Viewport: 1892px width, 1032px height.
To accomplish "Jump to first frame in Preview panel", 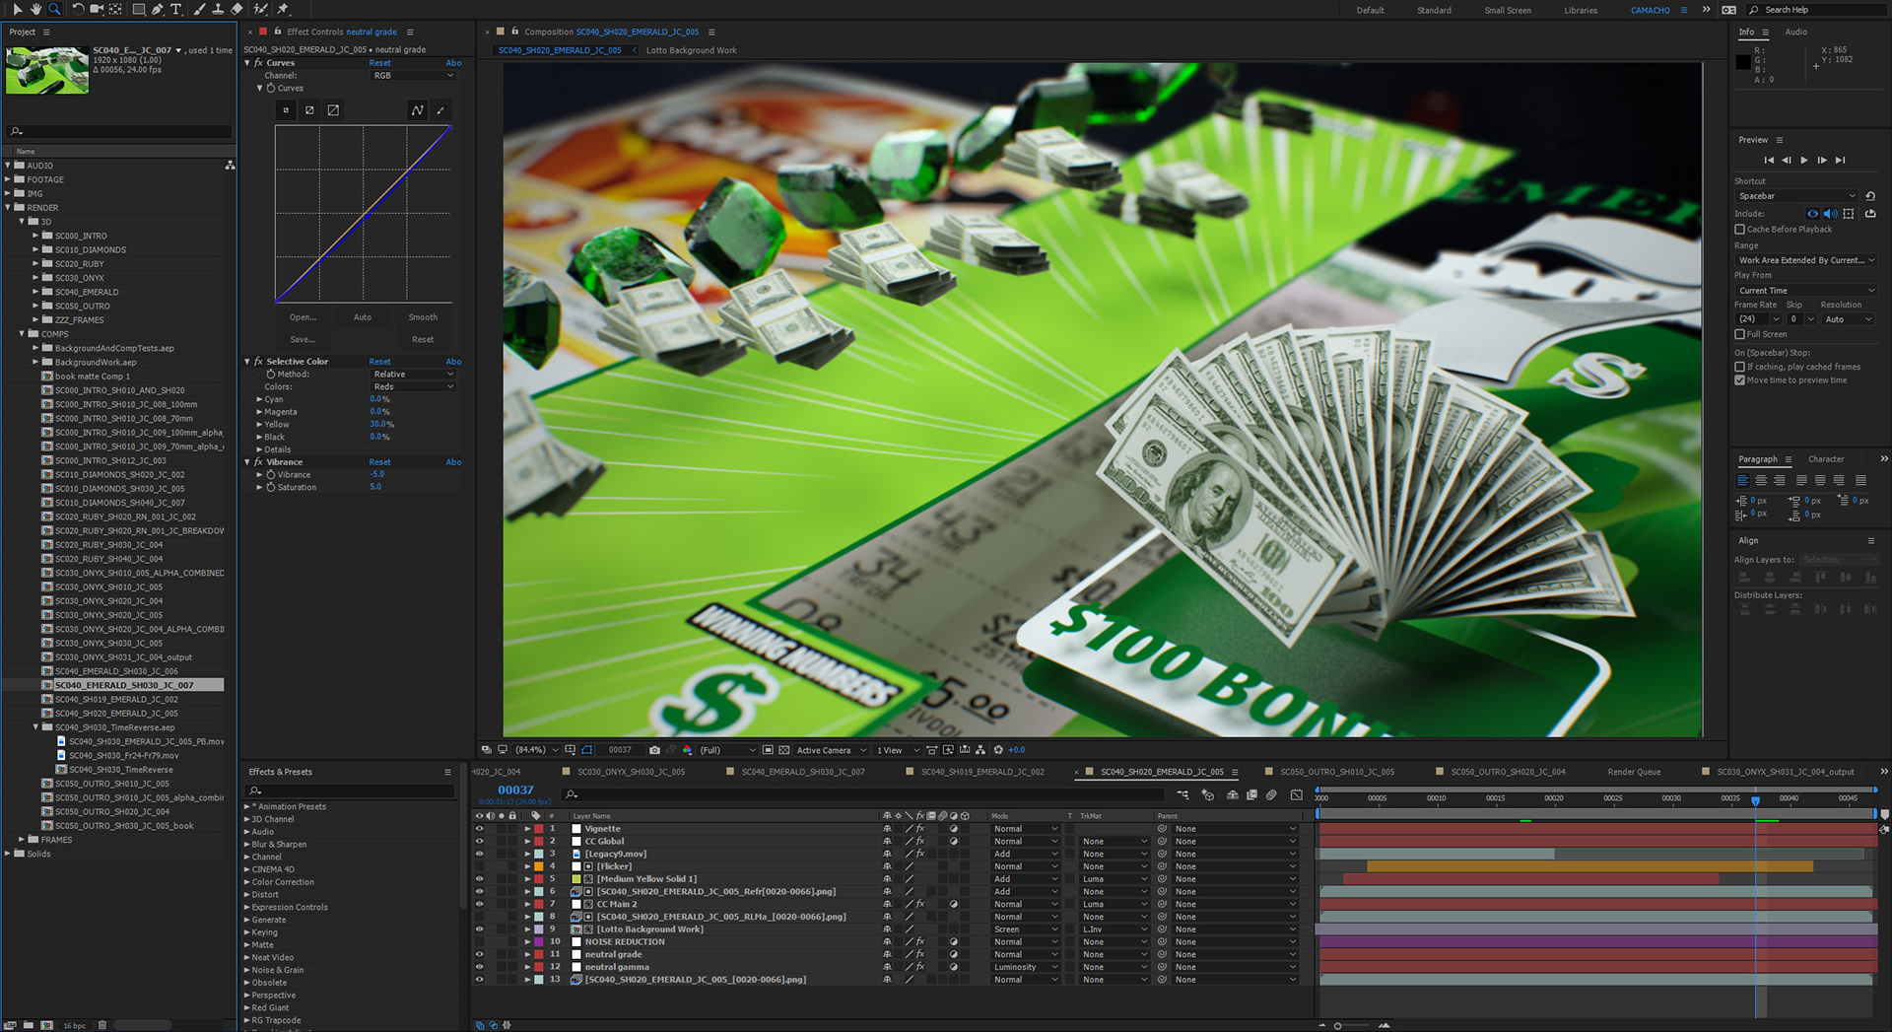I will 1769,160.
